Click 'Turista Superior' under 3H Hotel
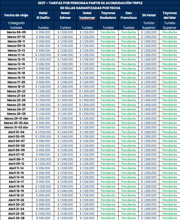This screenshot has width=180, height=220. click(149, 25)
